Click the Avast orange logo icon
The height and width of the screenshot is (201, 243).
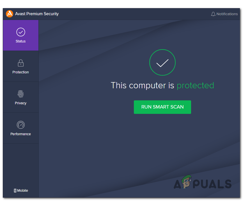point(10,14)
